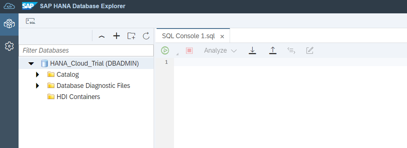Viewport: 407px width, 148px height.
Task: Stop execution with red square icon
Action: 189,50
